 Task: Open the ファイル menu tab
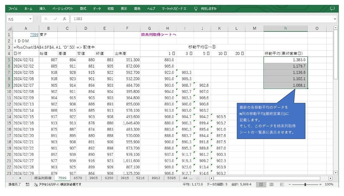(x=13, y=9)
